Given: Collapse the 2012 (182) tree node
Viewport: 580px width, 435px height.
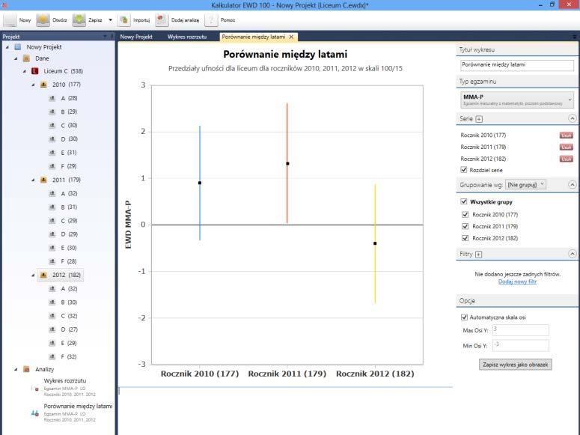Looking at the screenshot, I should click(33, 276).
